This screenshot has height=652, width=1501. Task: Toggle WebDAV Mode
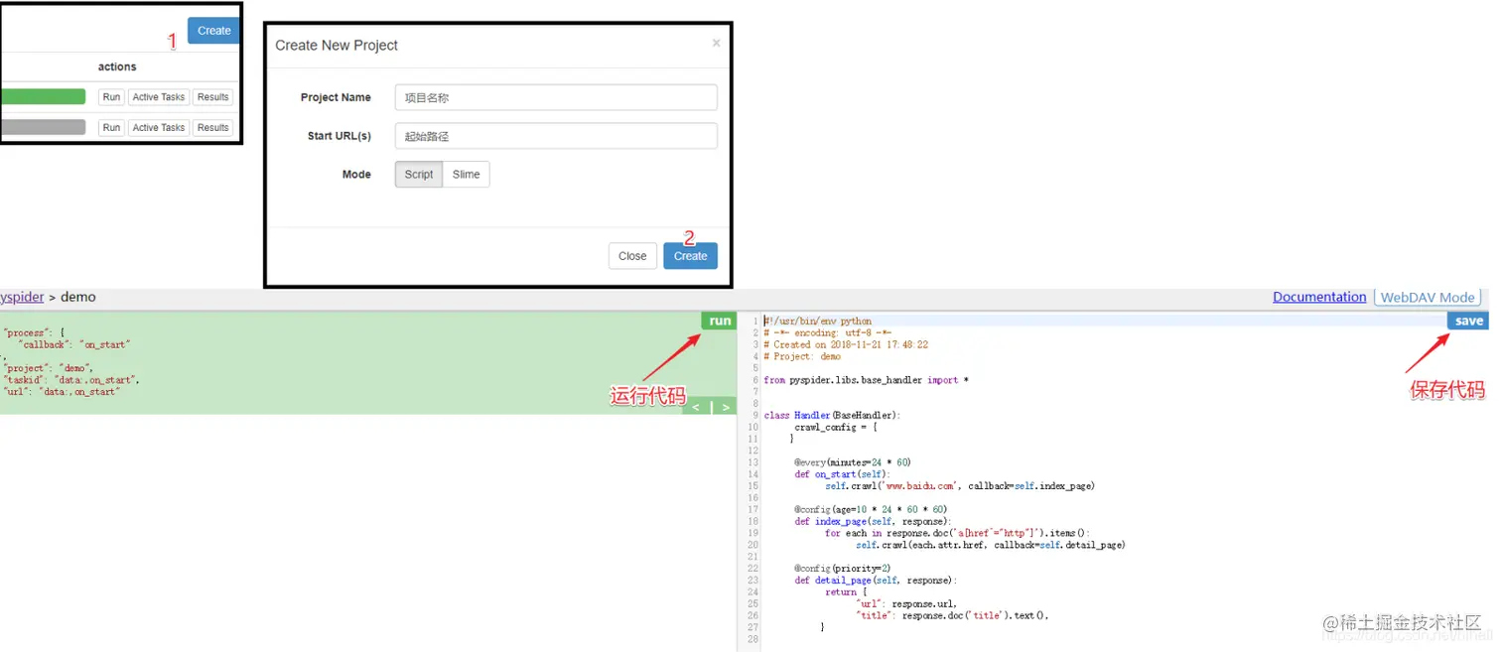[x=1428, y=297]
